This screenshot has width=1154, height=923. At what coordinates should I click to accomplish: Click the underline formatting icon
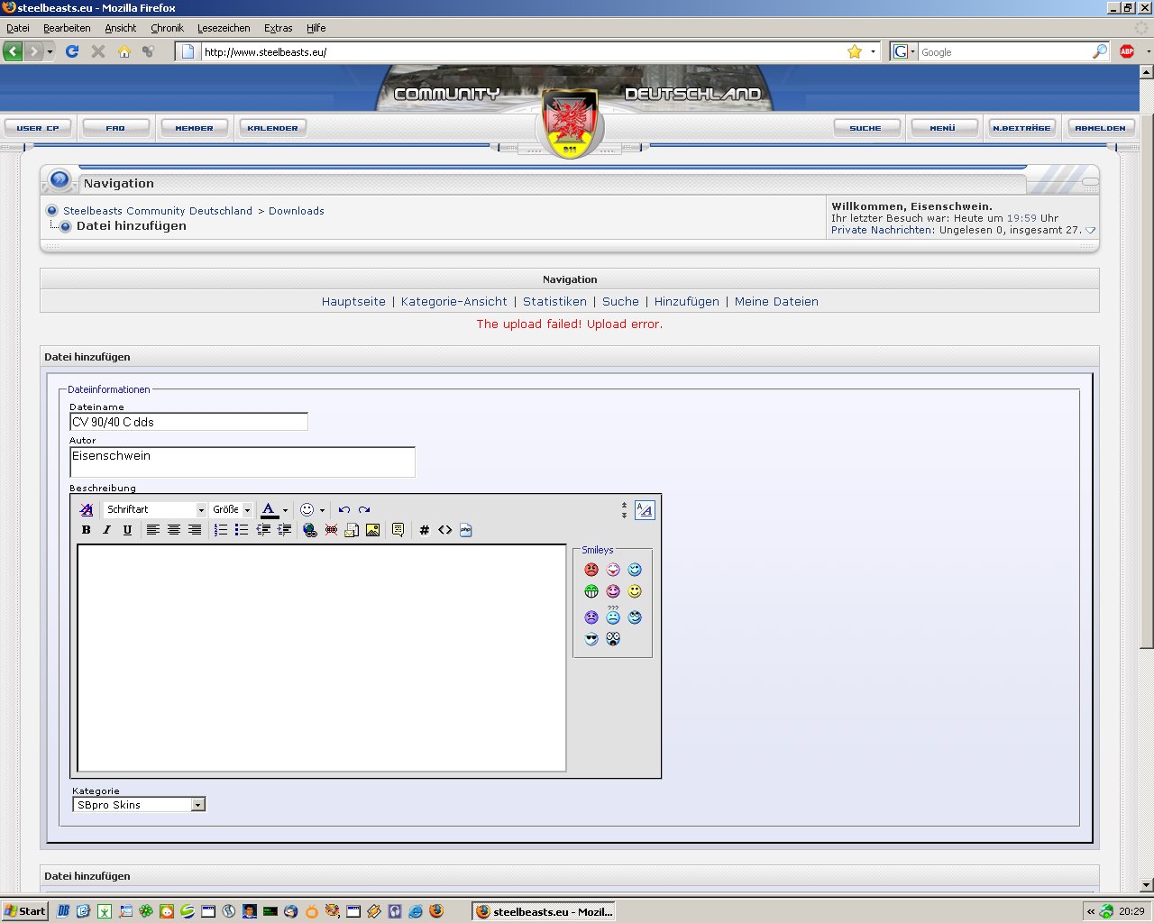(127, 530)
